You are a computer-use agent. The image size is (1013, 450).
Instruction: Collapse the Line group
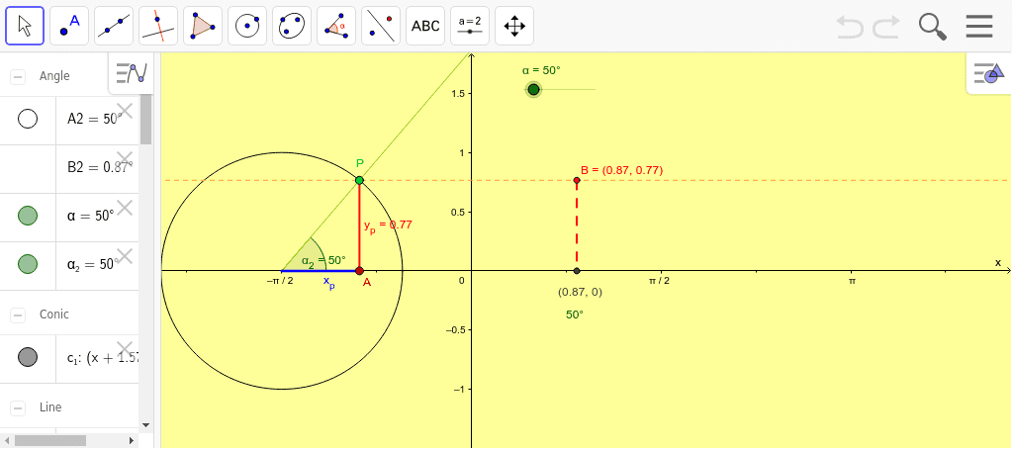pos(18,408)
